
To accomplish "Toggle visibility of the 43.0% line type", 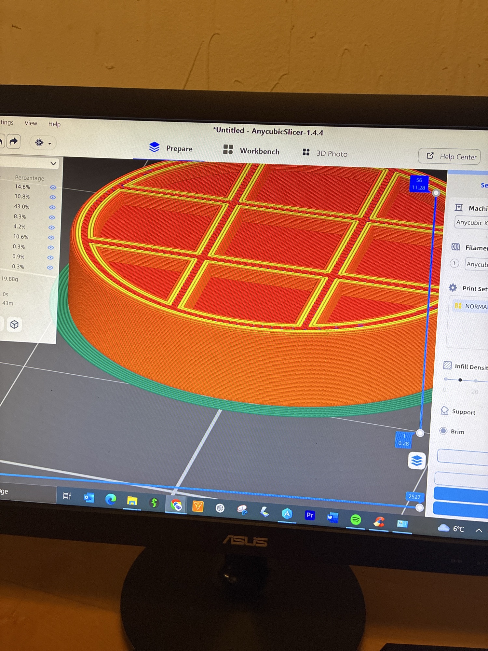I will click(x=52, y=207).
